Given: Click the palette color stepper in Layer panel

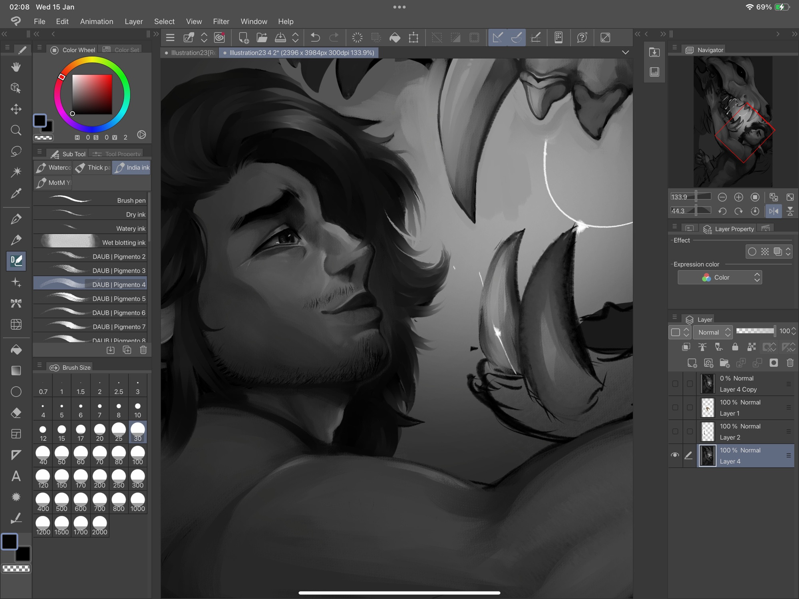Looking at the screenshot, I should click(x=686, y=332).
